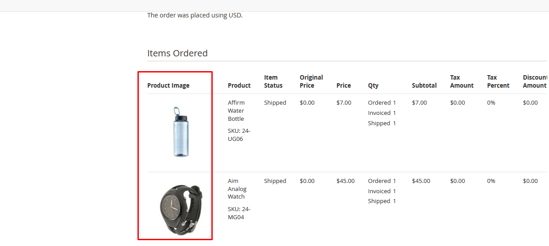Click the Discount Amount column header
549x246 pixels.
[x=536, y=81]
